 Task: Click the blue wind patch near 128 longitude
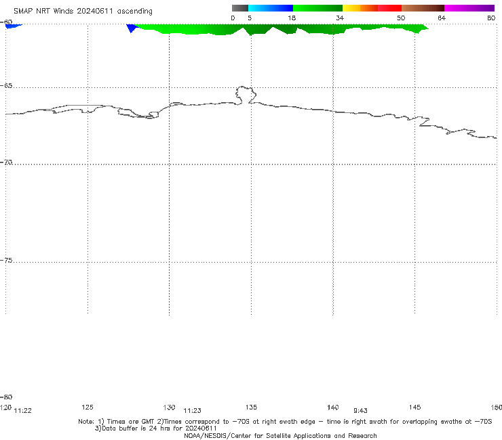tap(131, 28)
